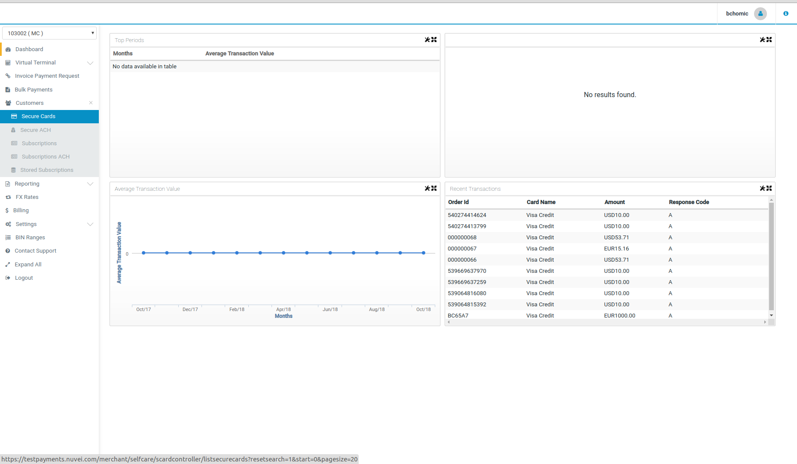797x464 pixels.
Task: Click the bchomic user avatar icon
Action: [x=760, y=14]
